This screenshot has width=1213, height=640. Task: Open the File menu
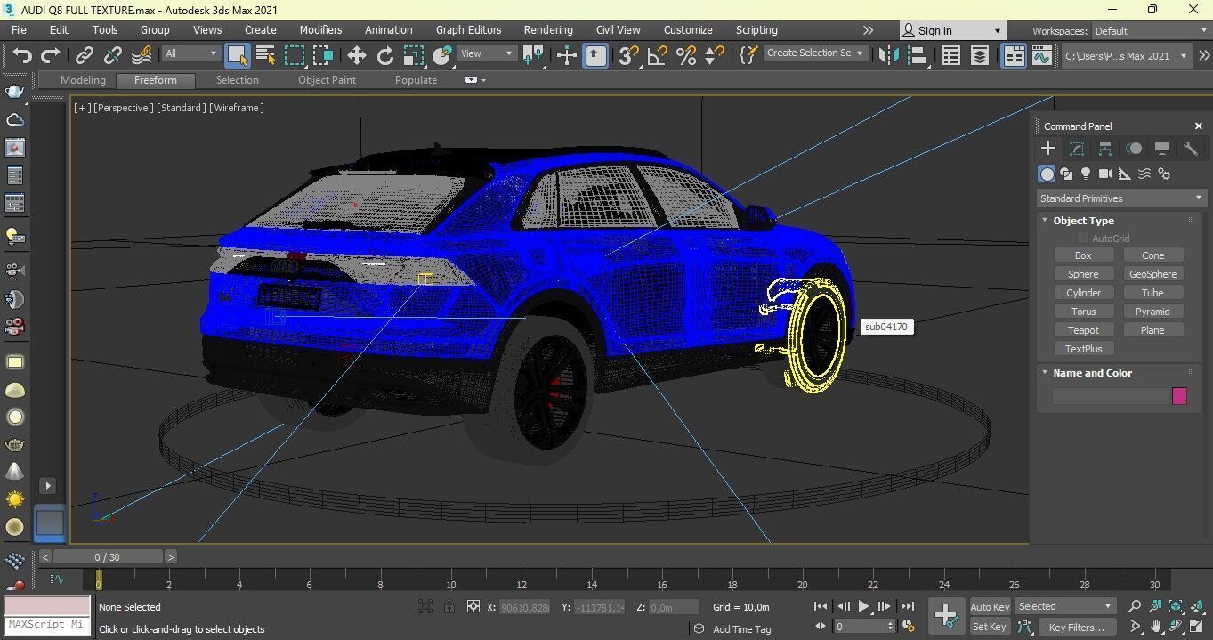tap(19, 30)
